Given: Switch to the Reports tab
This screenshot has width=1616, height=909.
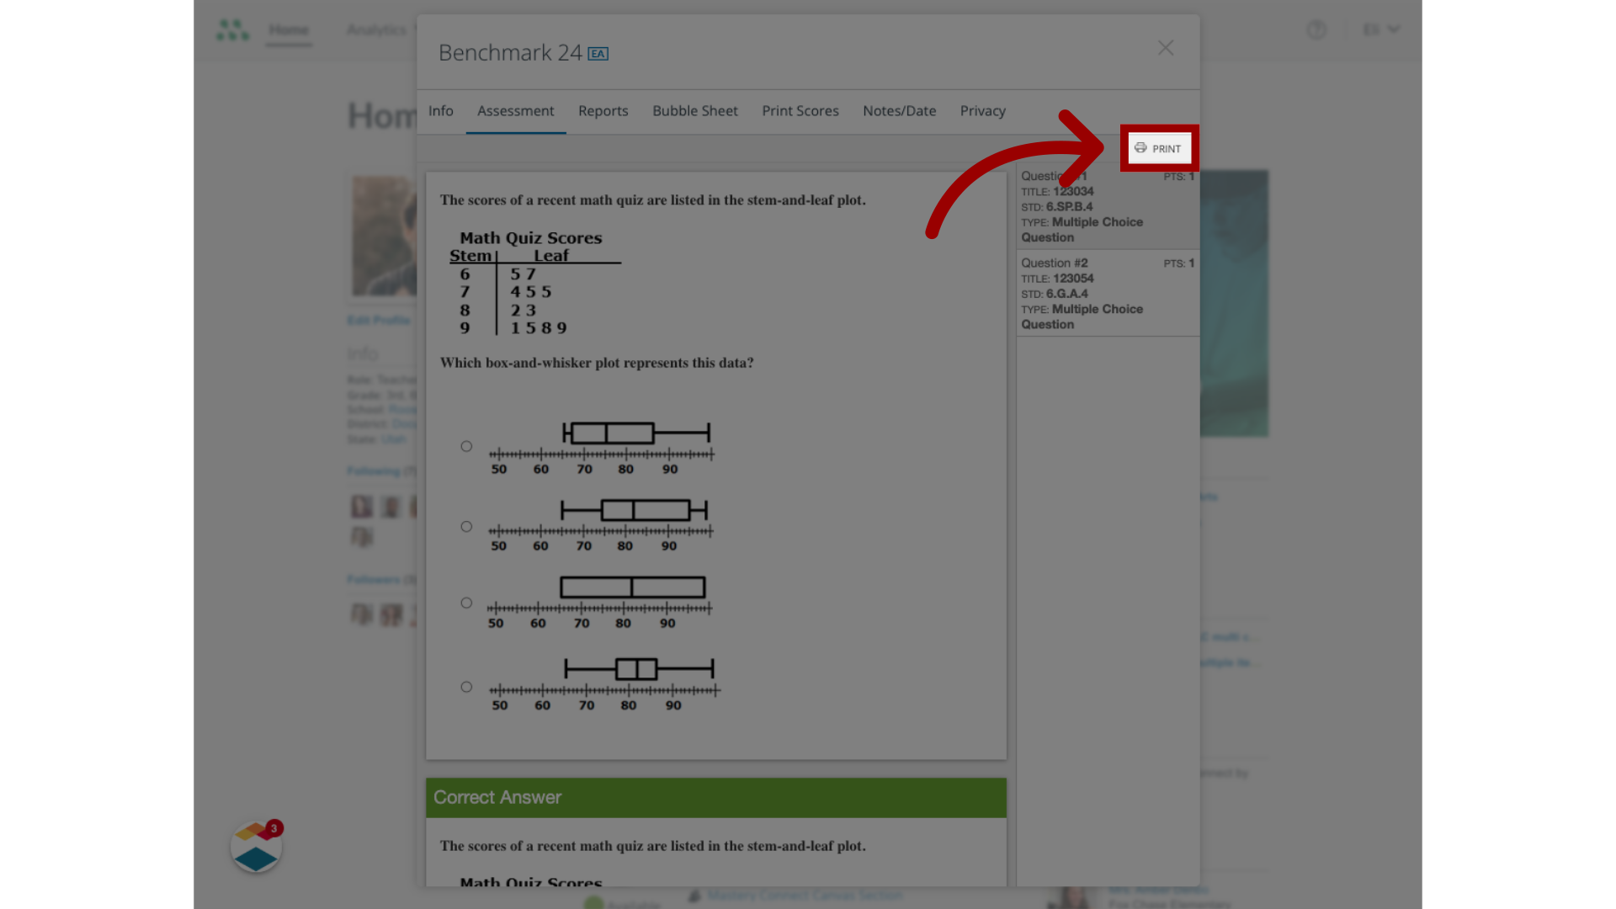Looking at the screenshot, I should click(x=603, y=110).
